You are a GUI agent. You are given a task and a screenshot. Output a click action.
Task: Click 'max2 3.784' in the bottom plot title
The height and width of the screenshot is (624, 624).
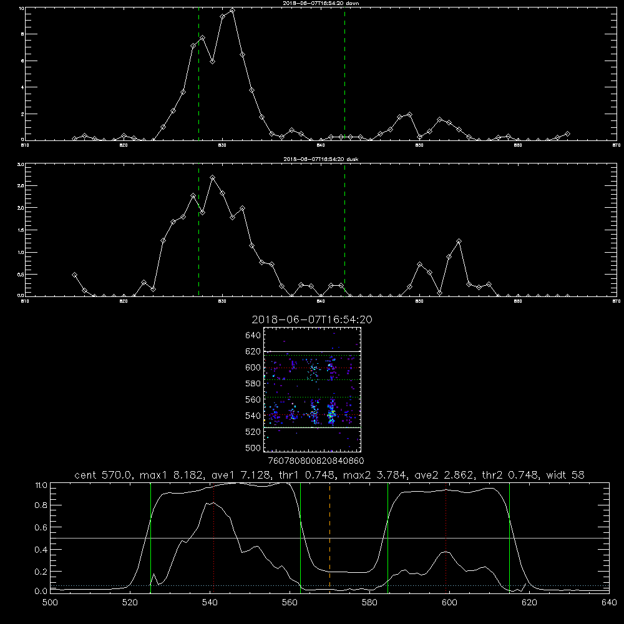[x=375, y=475]
